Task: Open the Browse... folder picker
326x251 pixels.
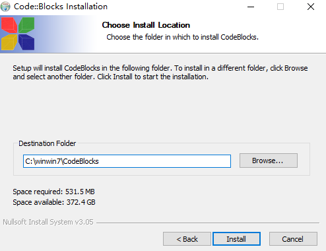Action: (x=269, y=161)
